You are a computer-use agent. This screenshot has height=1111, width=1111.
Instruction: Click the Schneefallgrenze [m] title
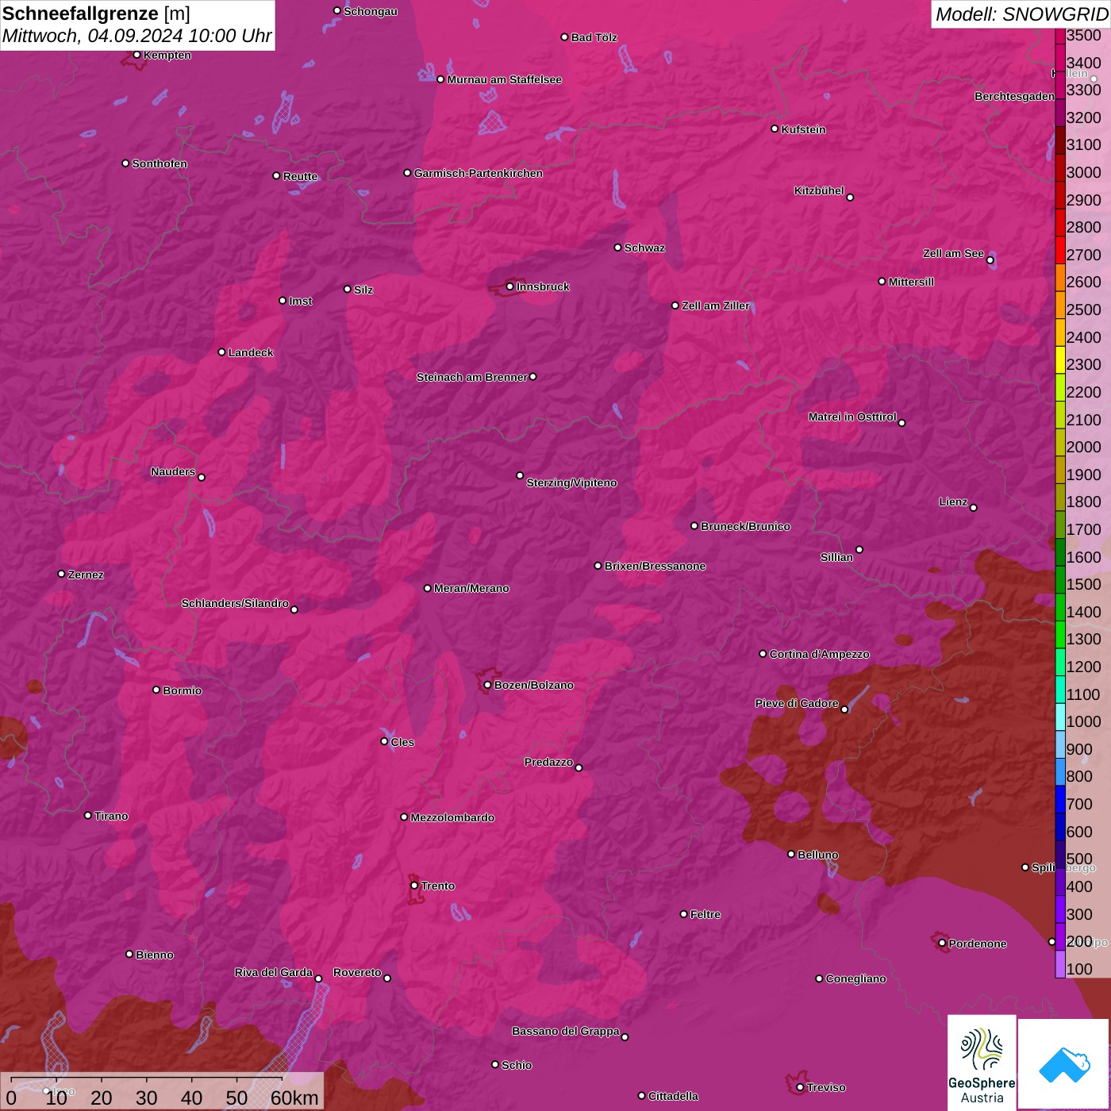coord(96,13)
